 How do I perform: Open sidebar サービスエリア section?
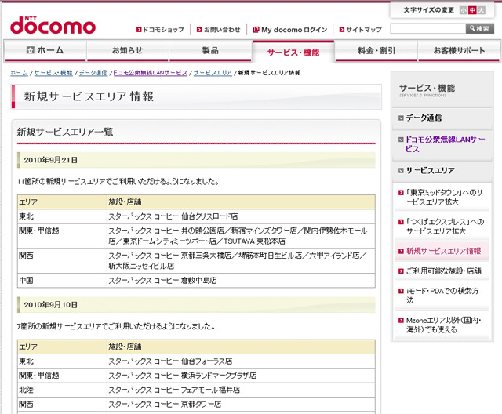[x=431, y=171]
